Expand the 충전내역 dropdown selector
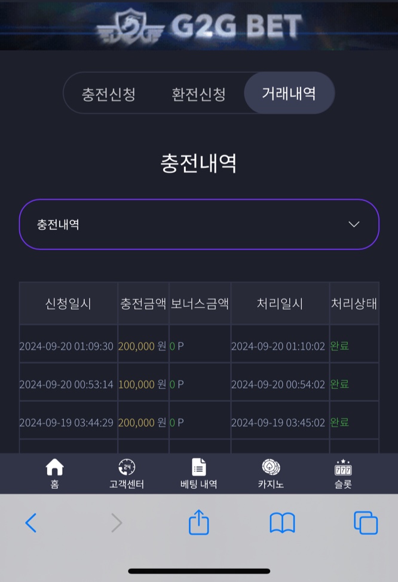Image resolution: width=398 pixels, height=582 pixels. coord(199,224)
